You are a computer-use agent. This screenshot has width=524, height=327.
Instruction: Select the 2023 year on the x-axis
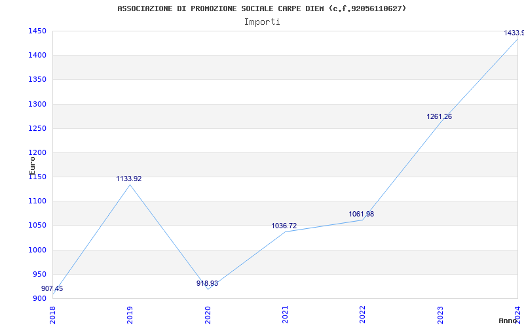[x=440, y=314]
